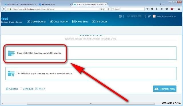
Task: Bookmark page with the star icon
Action: [x=148, y=9]
